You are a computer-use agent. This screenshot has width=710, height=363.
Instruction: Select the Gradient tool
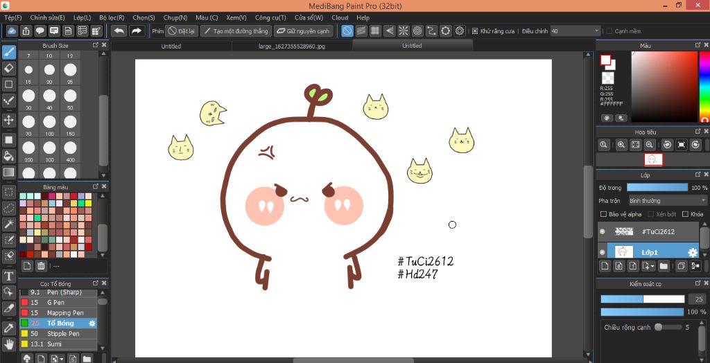pyautogui.click(x=9, y=172)
